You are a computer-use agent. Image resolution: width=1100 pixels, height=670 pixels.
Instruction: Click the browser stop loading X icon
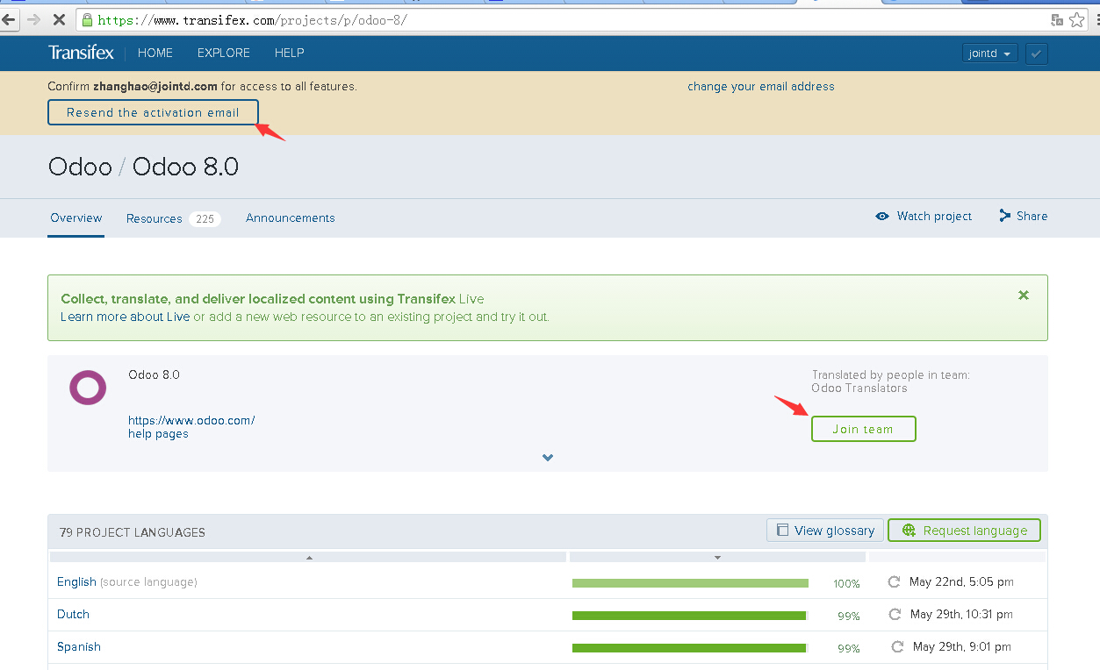55,19
